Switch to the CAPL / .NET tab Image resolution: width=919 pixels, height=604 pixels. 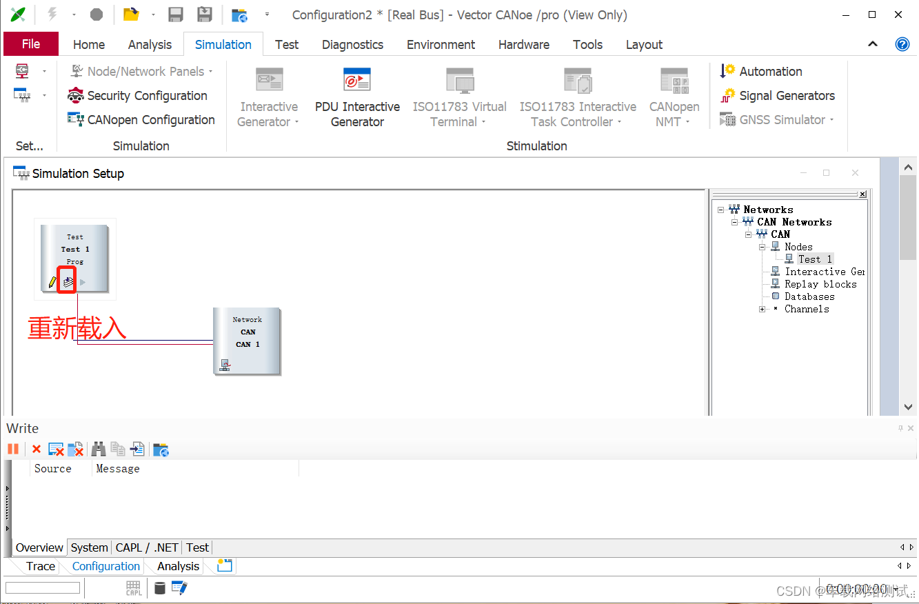146,547
